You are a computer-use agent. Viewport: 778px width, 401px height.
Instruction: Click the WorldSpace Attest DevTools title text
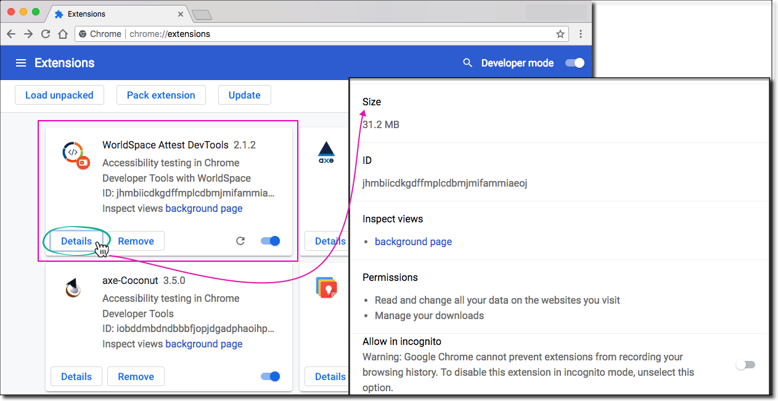pos(165,145)
